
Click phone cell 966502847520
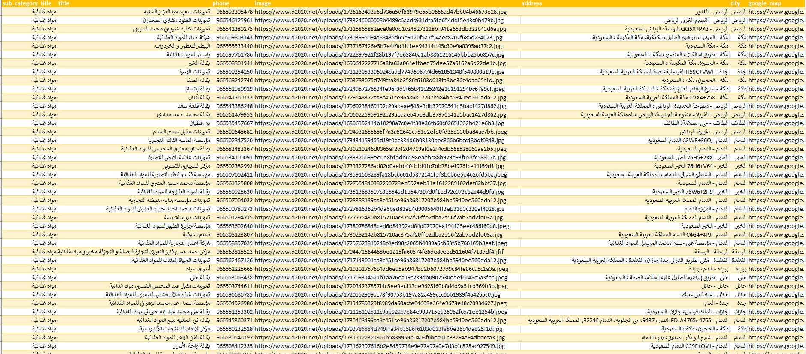[x=234, y=140]
